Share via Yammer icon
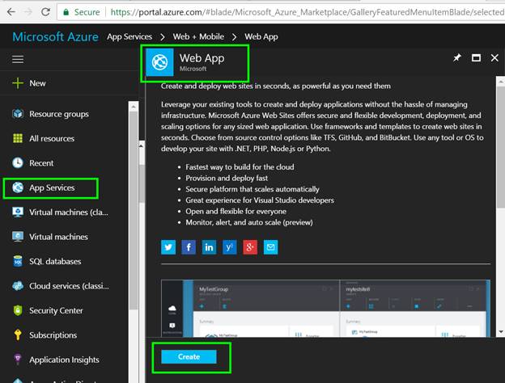Image resolution: width=505 pixels, height=383 pixels. click(x=230, y=247)
